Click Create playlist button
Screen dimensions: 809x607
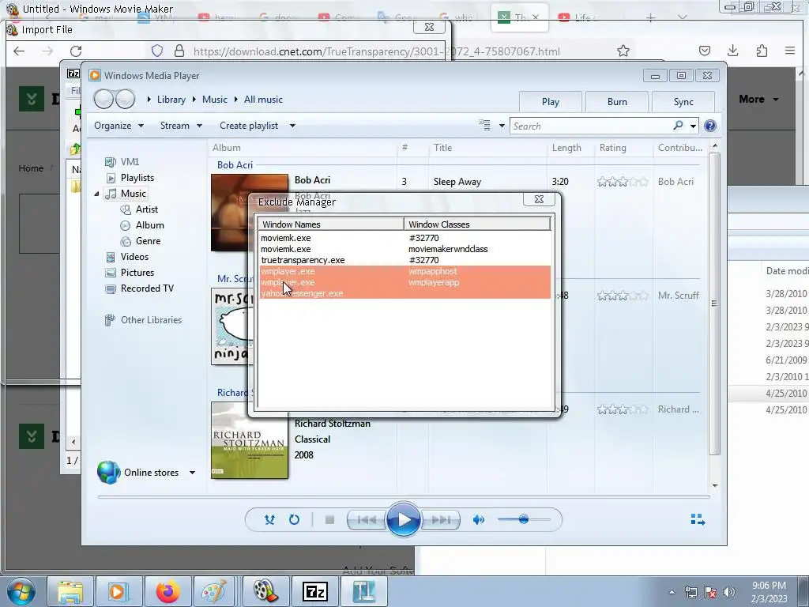249,126
